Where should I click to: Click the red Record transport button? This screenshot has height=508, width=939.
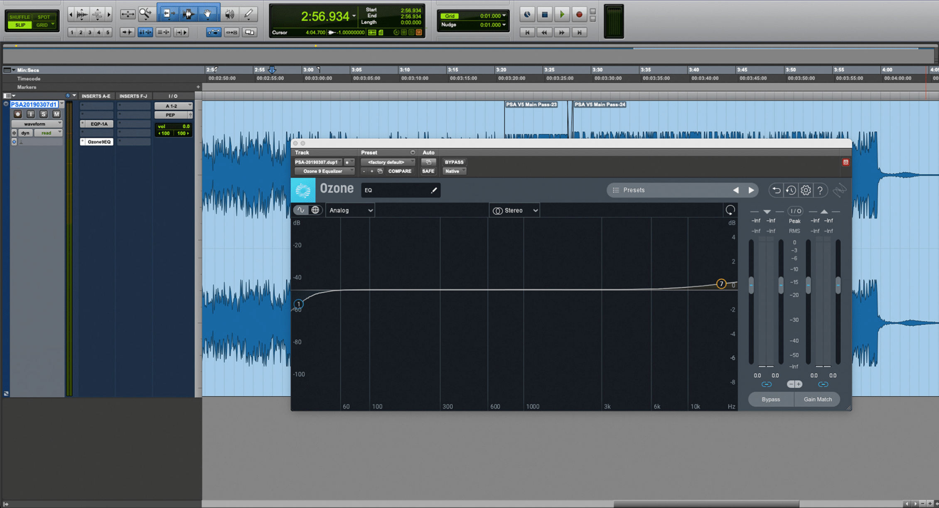click(x=579, y=15)
